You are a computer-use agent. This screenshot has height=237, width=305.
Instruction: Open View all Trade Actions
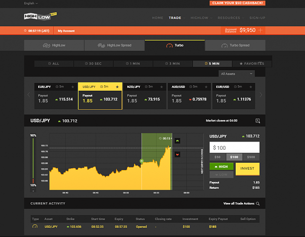pyautogui.click(x=239, y=203)
